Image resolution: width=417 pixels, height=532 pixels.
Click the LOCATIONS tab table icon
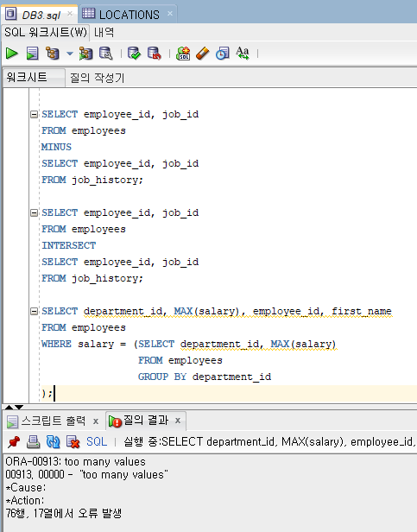[89, 13]
